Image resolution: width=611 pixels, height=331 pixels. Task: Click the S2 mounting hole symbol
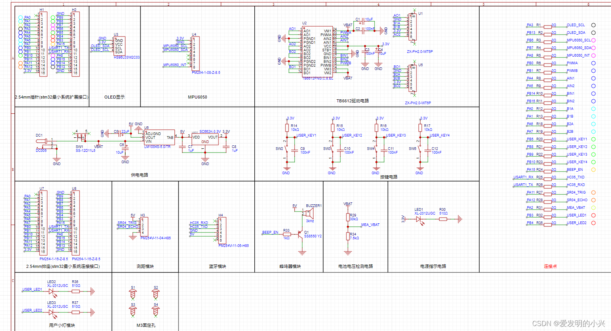156,294
